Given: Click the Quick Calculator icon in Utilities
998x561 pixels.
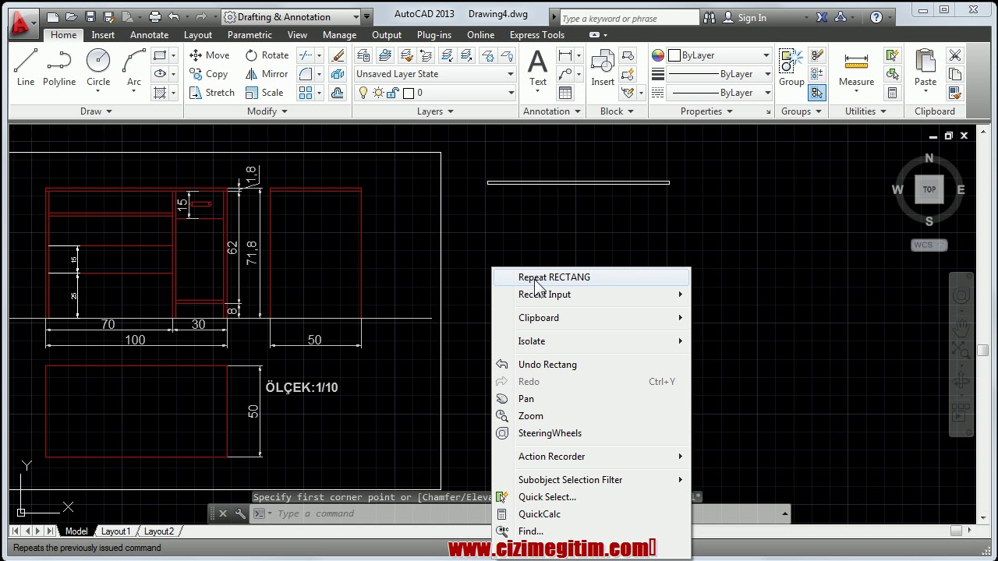Looking at the screenshot, I should point(892,93).
